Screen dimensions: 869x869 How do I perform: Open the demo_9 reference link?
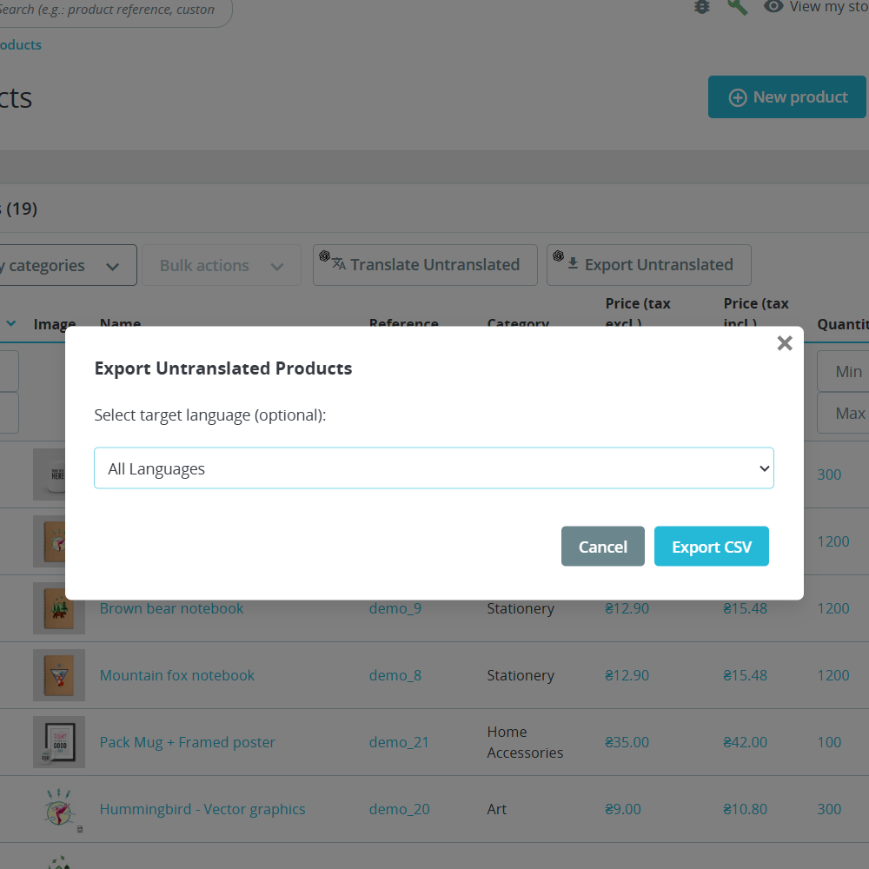click(395, 608)
